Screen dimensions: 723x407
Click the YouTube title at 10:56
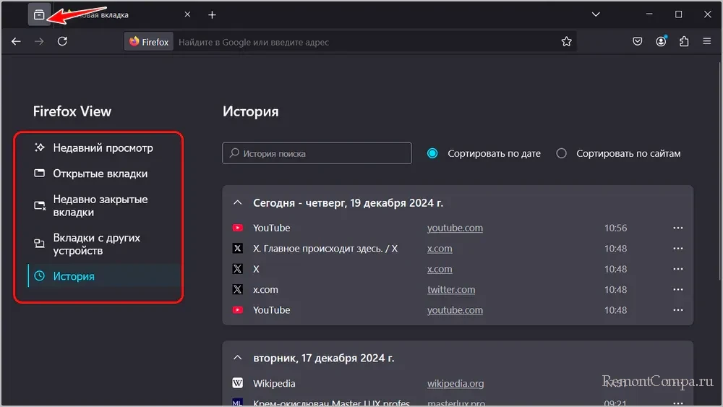point(272,228)
